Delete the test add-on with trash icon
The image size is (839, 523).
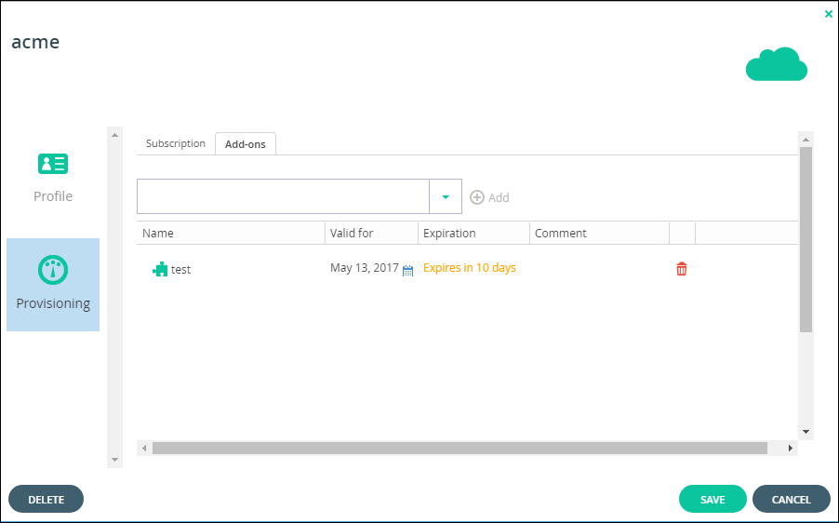pos(681,269)
